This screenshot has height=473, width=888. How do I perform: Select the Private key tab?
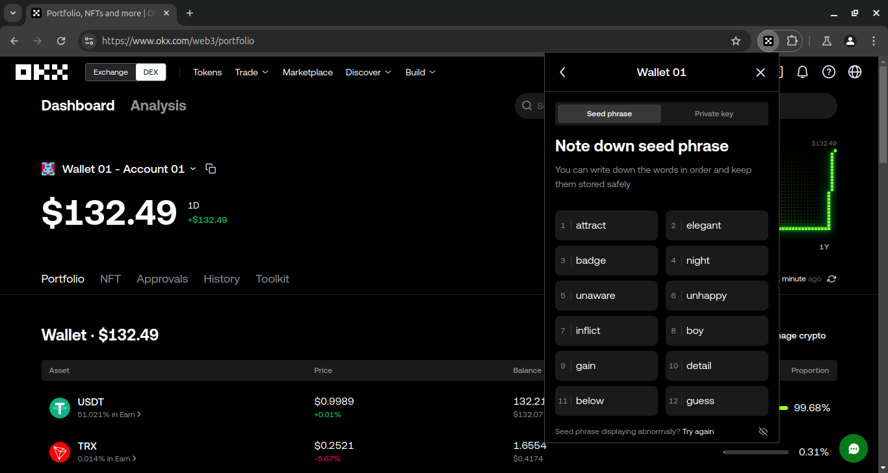click(x=714, y=114)
